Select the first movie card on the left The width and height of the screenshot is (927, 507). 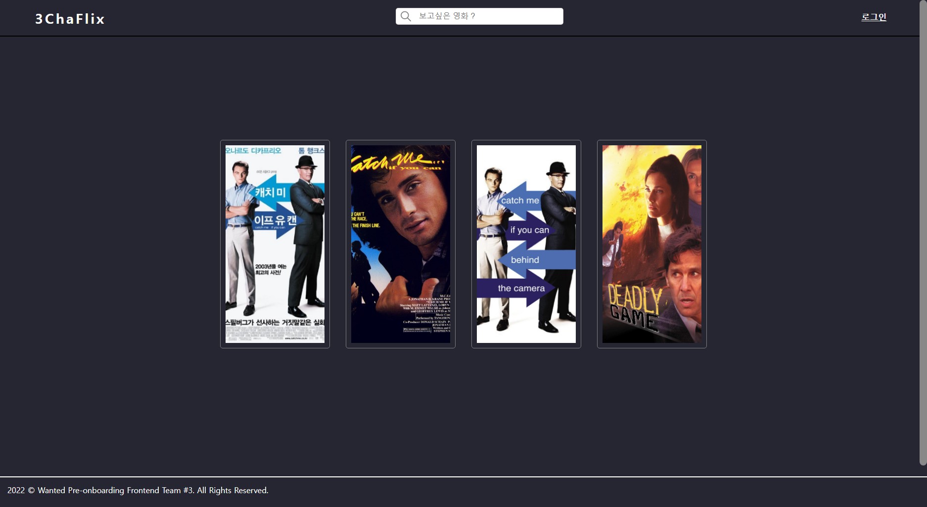[275, 243]
